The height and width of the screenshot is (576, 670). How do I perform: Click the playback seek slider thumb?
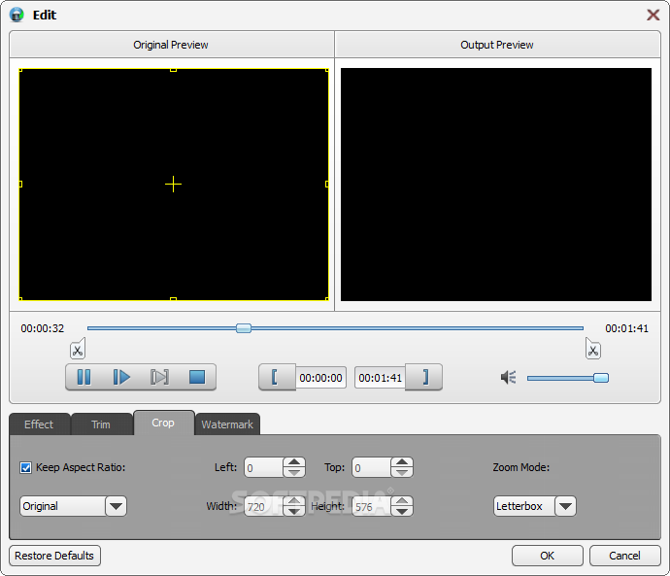click(x=244, y=328)
